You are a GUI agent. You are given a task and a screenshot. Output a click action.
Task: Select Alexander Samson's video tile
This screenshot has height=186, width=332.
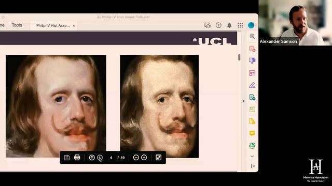(295, 23)
